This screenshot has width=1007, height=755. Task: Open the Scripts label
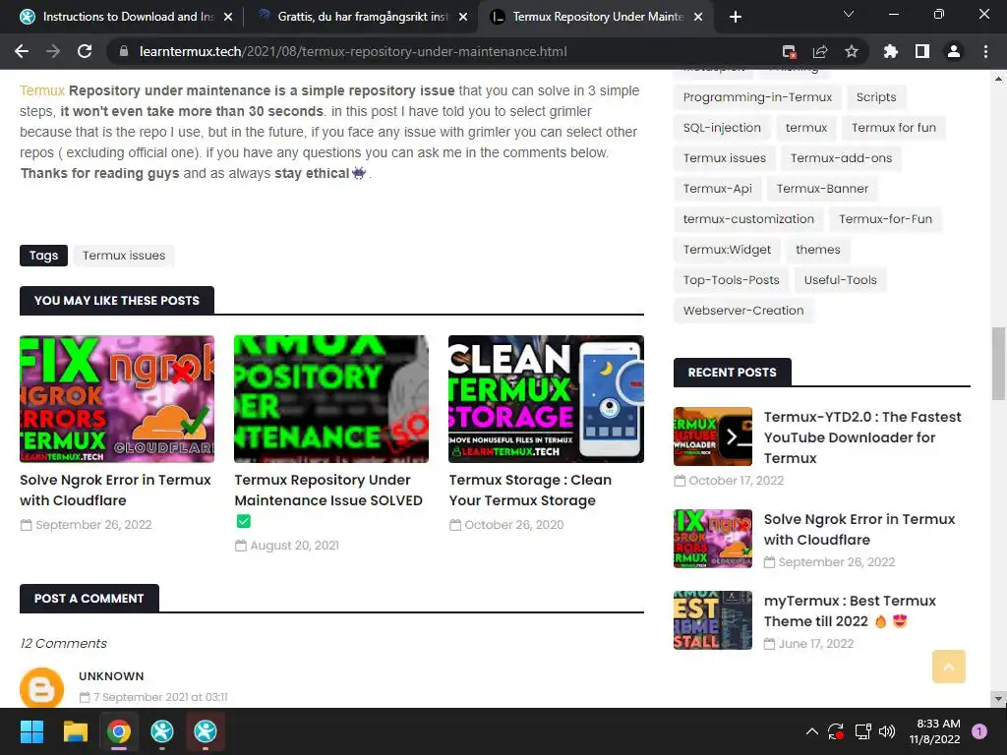876,97
